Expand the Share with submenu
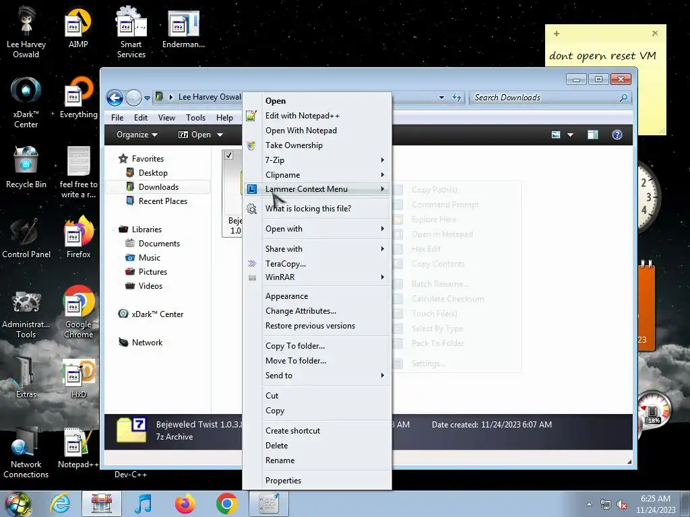 point(317,249)
